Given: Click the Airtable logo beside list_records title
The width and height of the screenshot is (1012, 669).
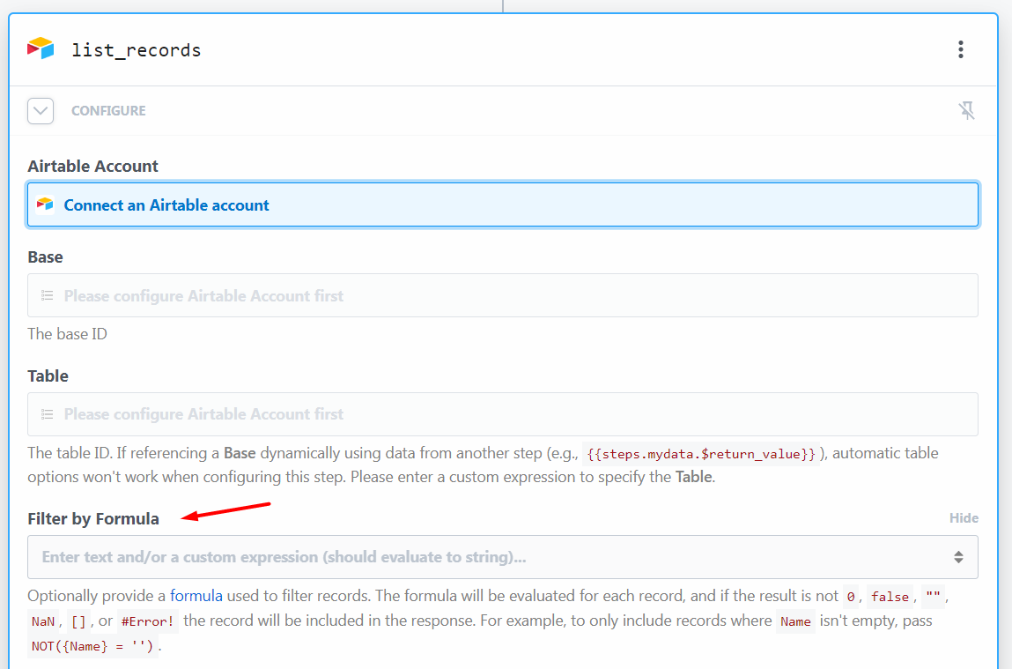Looking at the screenshot, I should click(41, 49).
